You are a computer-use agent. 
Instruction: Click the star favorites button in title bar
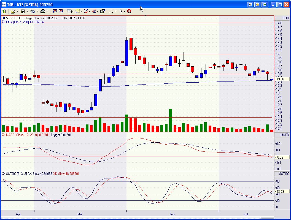point(258,4)
